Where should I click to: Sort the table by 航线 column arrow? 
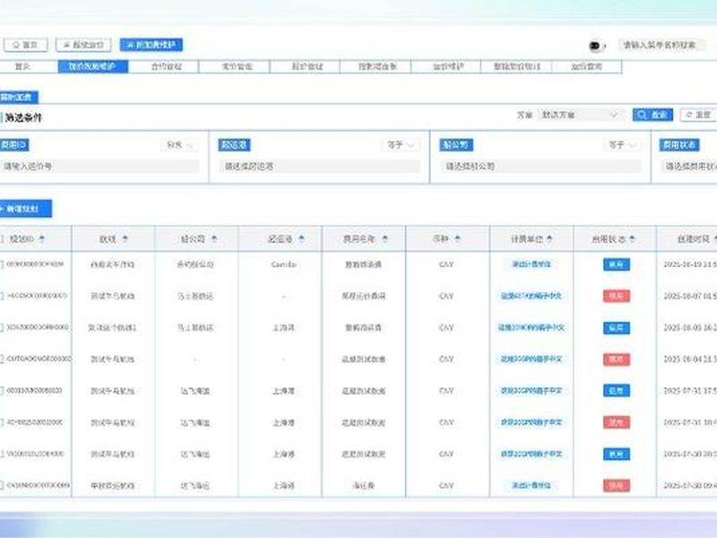point(125,239)
